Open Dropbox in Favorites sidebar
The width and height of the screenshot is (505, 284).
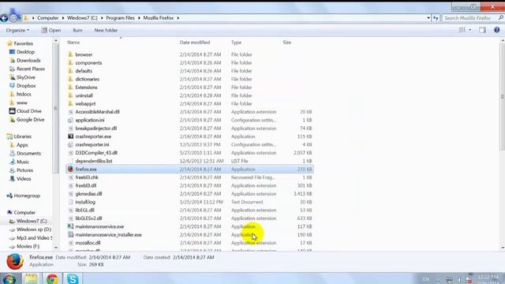click(26, 86)
